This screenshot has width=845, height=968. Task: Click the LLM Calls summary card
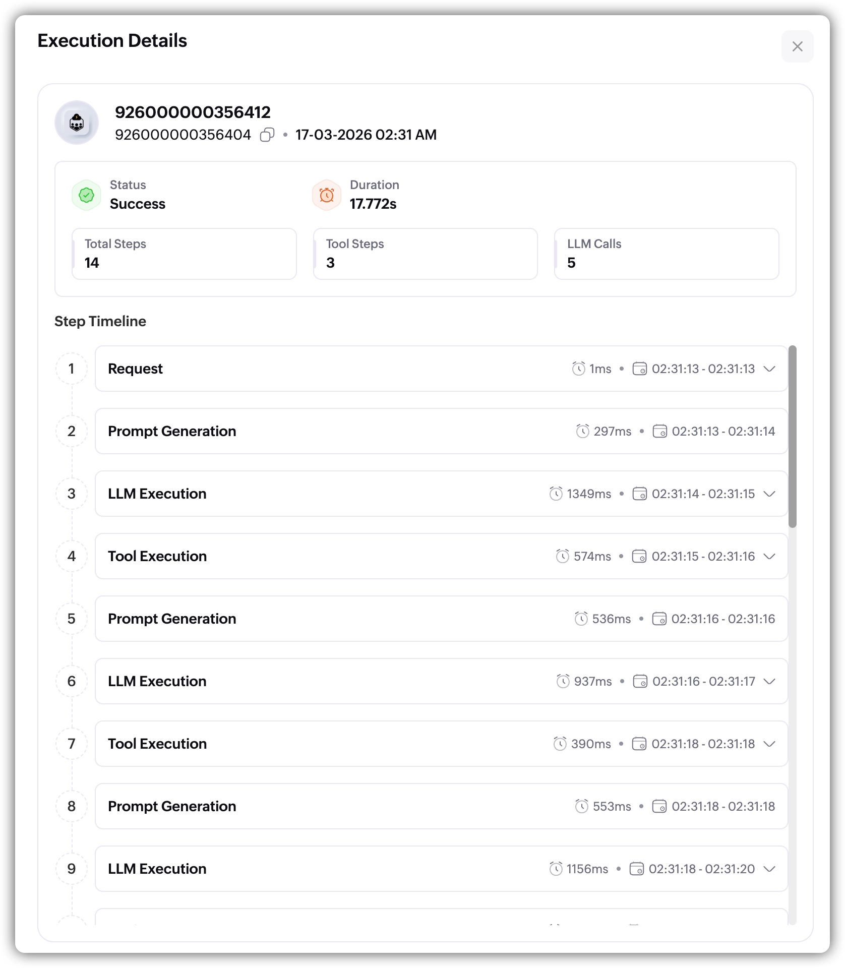point(667,254)
